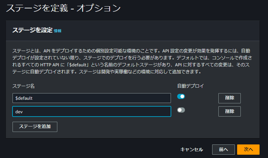Click キャンセル to cancel
The width and height of the screenshot is (268, 158).
point(192,150)
